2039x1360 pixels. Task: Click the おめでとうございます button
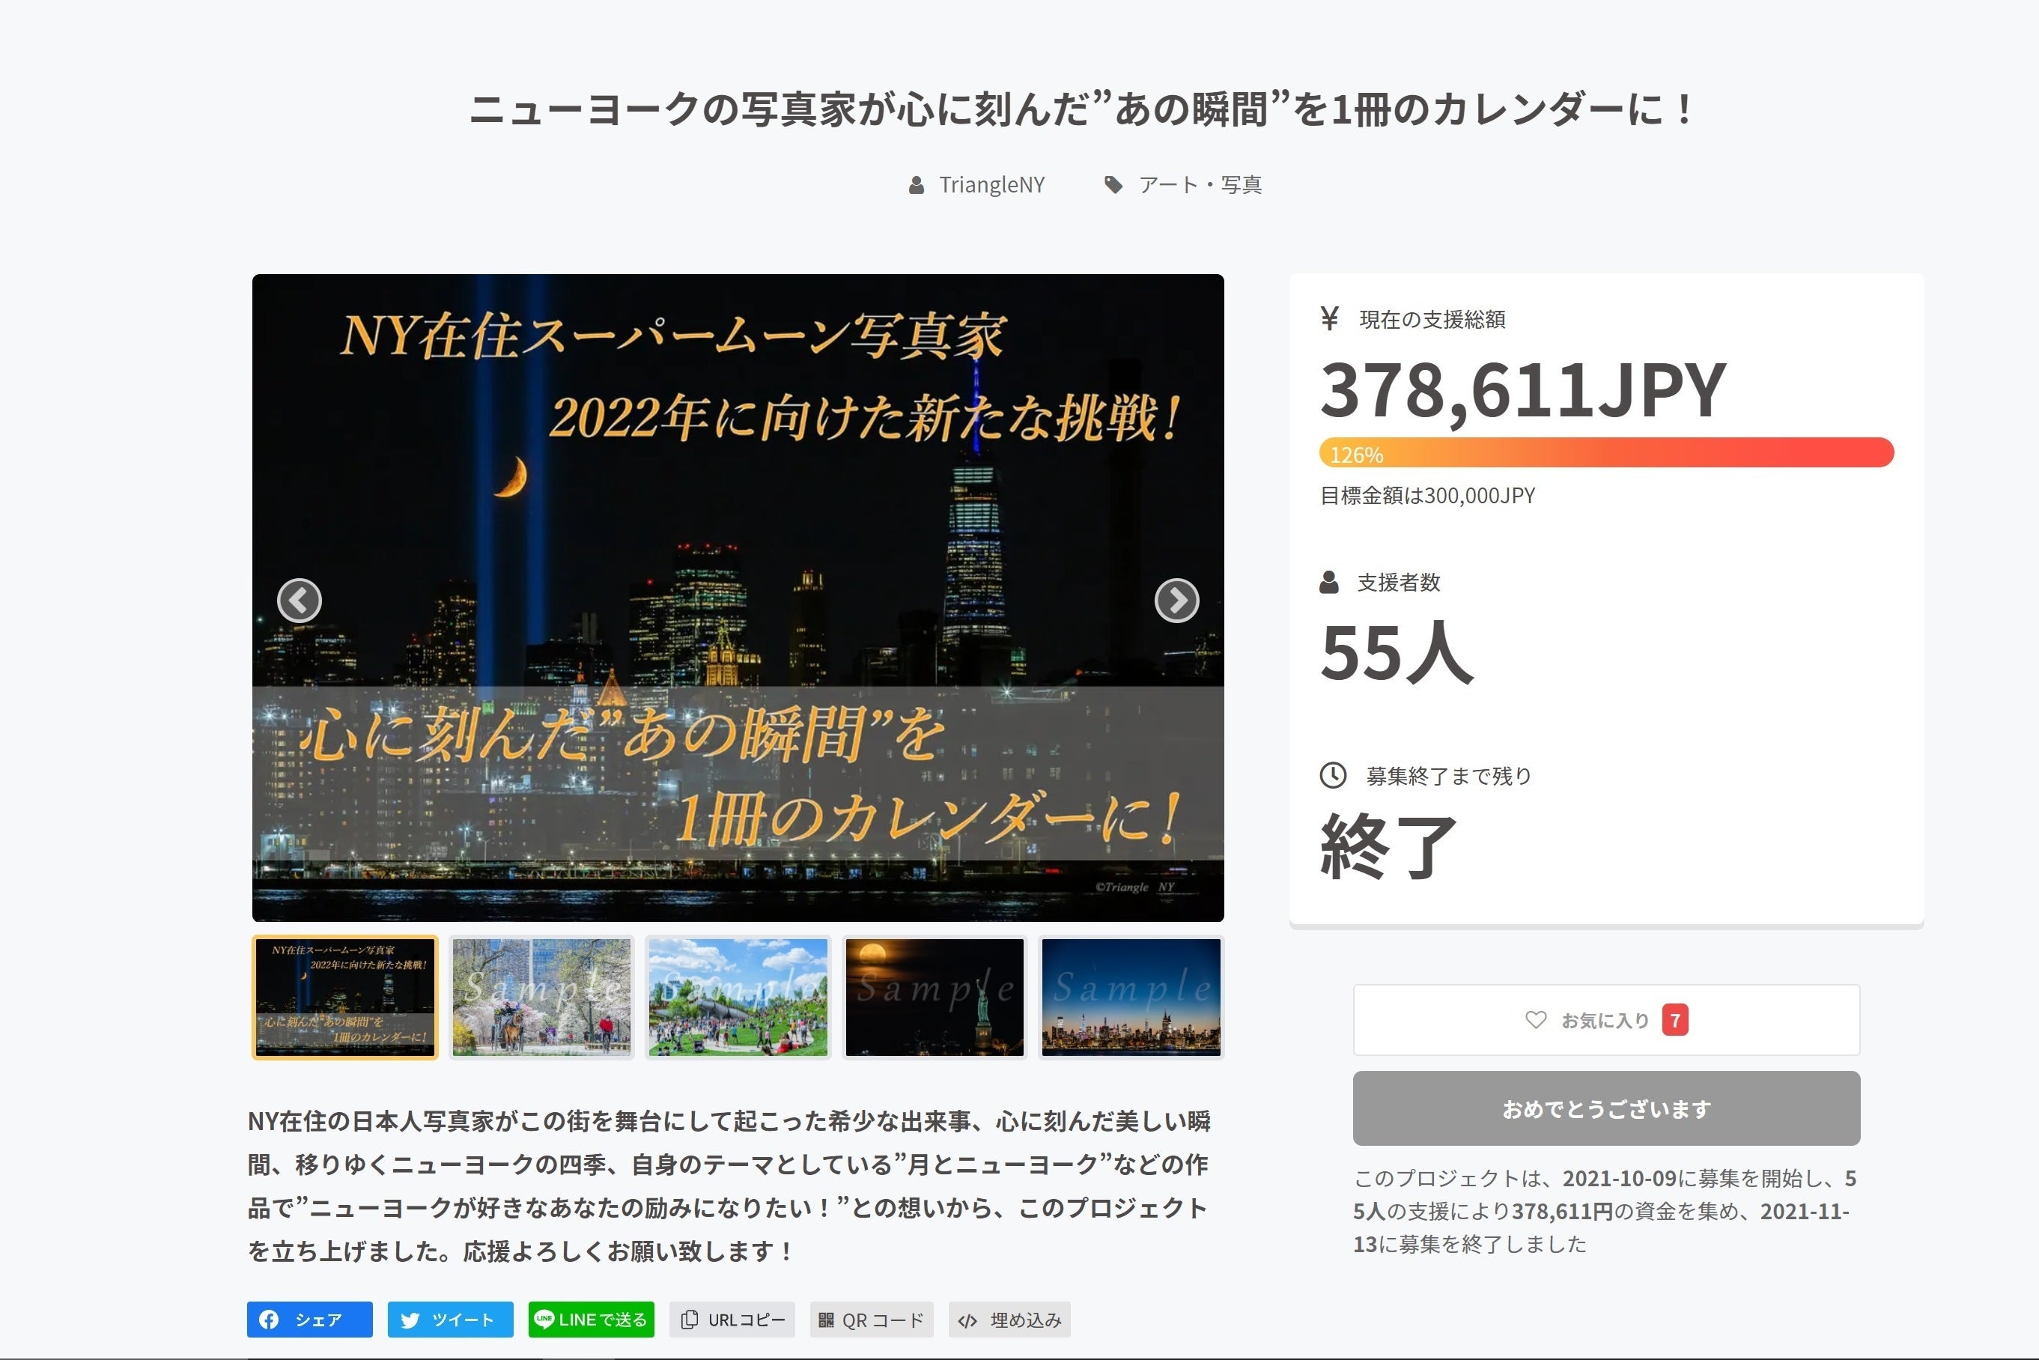[x=1605, y=1108]
